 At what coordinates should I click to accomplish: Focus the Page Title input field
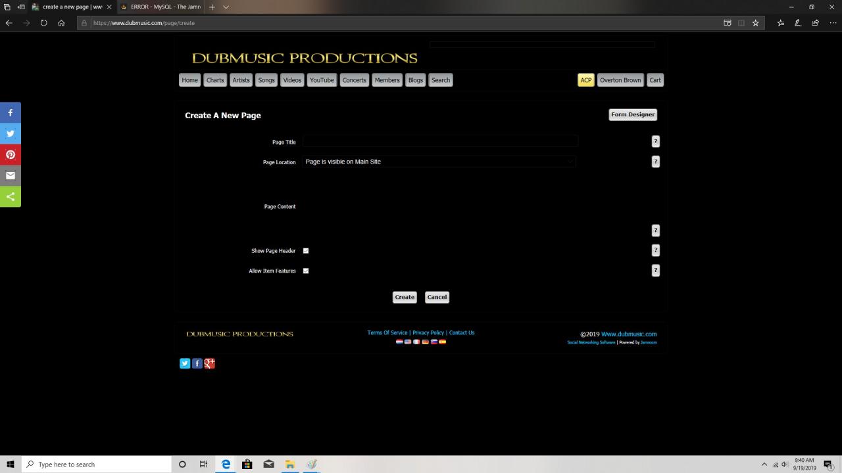pyautogui.click(x=440, y=141)
